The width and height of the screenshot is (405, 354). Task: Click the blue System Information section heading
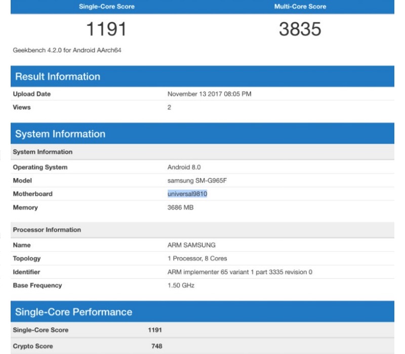click(60, 134)
